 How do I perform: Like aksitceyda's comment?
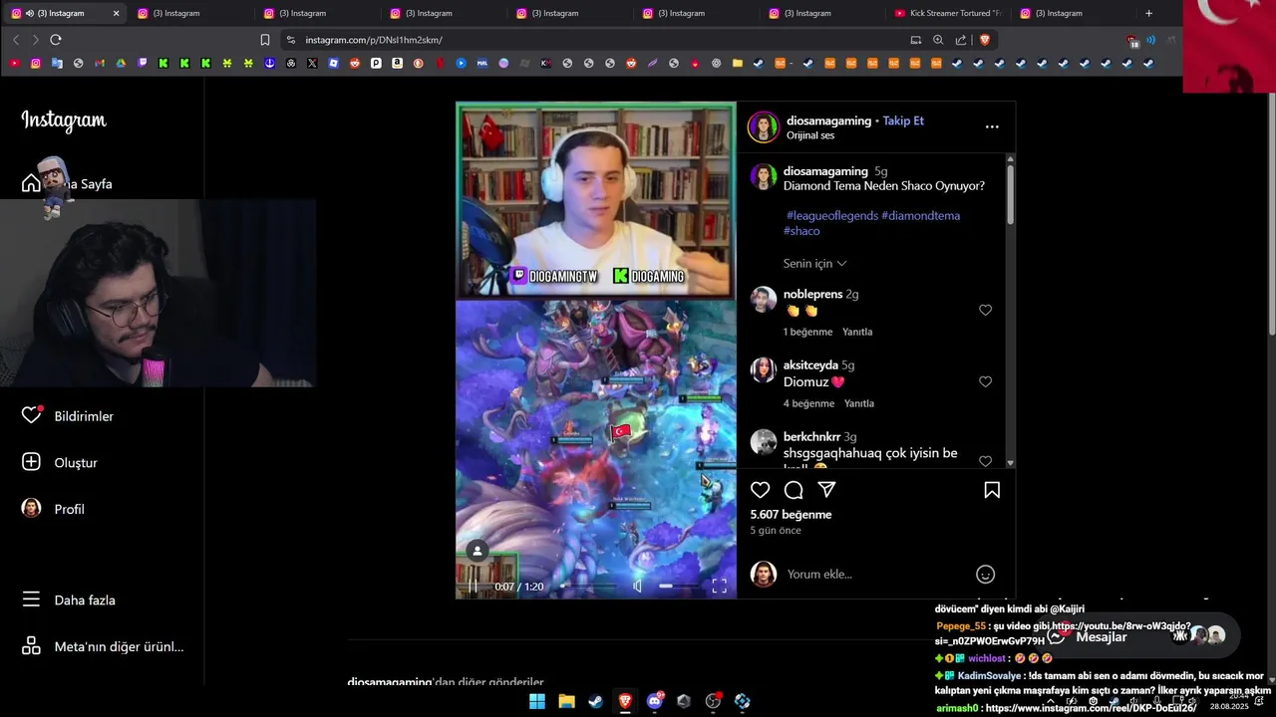pos(985,381)
